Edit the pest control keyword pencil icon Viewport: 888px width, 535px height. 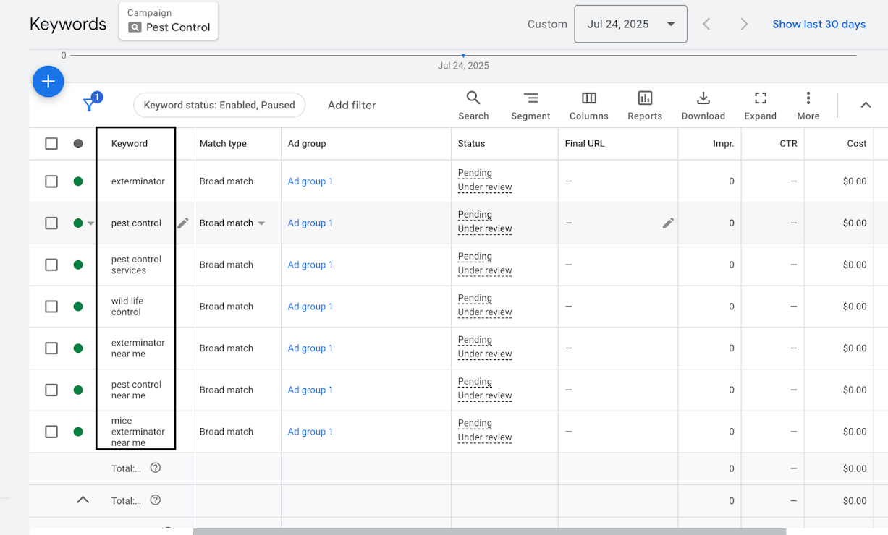(183, 223)
